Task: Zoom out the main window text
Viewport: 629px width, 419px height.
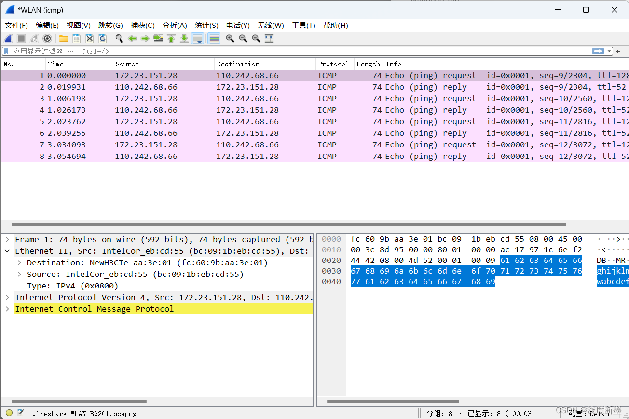Action: pyautogui.click(x=243, y=39)
